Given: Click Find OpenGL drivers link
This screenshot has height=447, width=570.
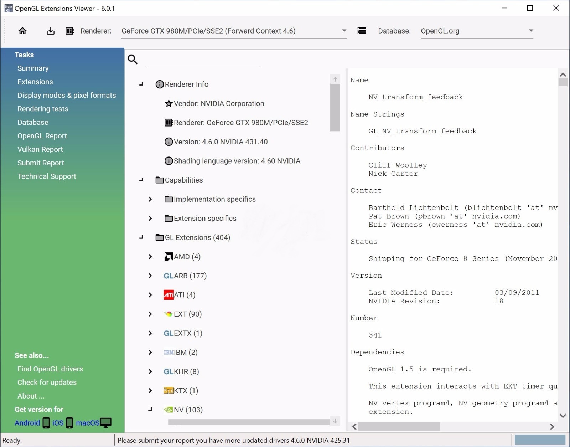Looking at the screenshot, I should point(50,369).
